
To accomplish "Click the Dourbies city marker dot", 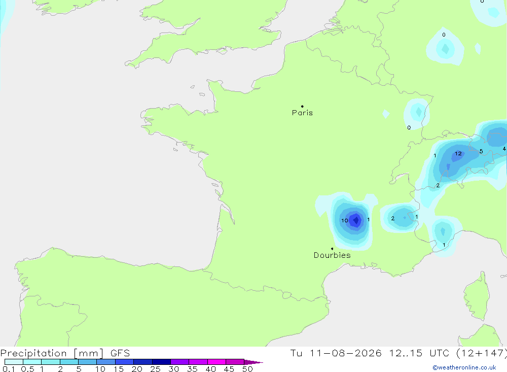I will (x=332, y=249).
